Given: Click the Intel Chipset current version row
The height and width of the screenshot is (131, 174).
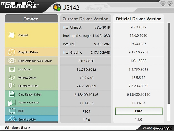Looking at the screenshot, I should click(86, 27).
